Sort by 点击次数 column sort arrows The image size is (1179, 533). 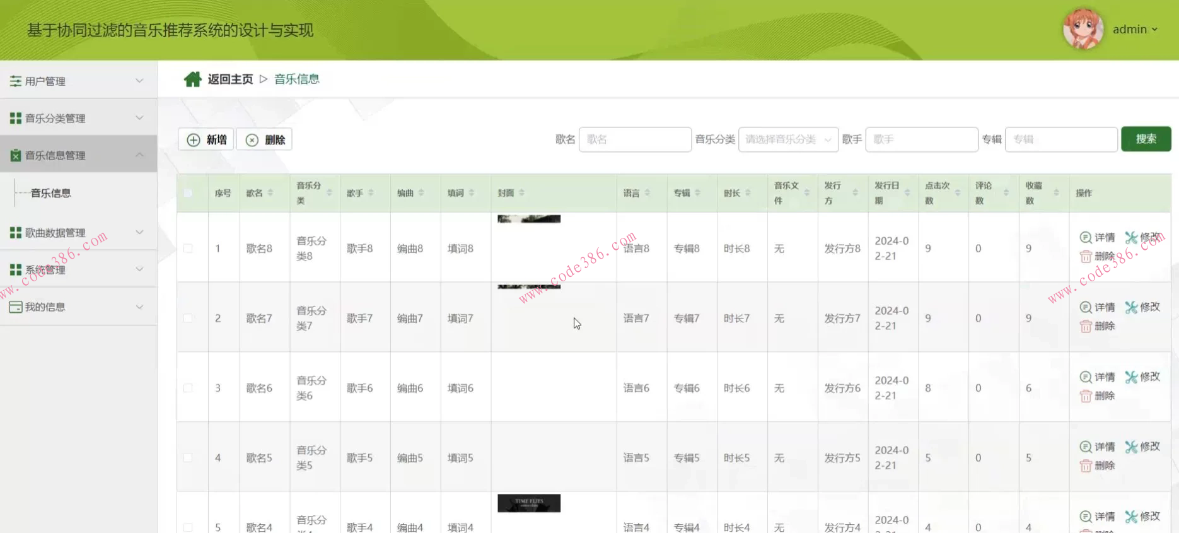coord(958,193)
